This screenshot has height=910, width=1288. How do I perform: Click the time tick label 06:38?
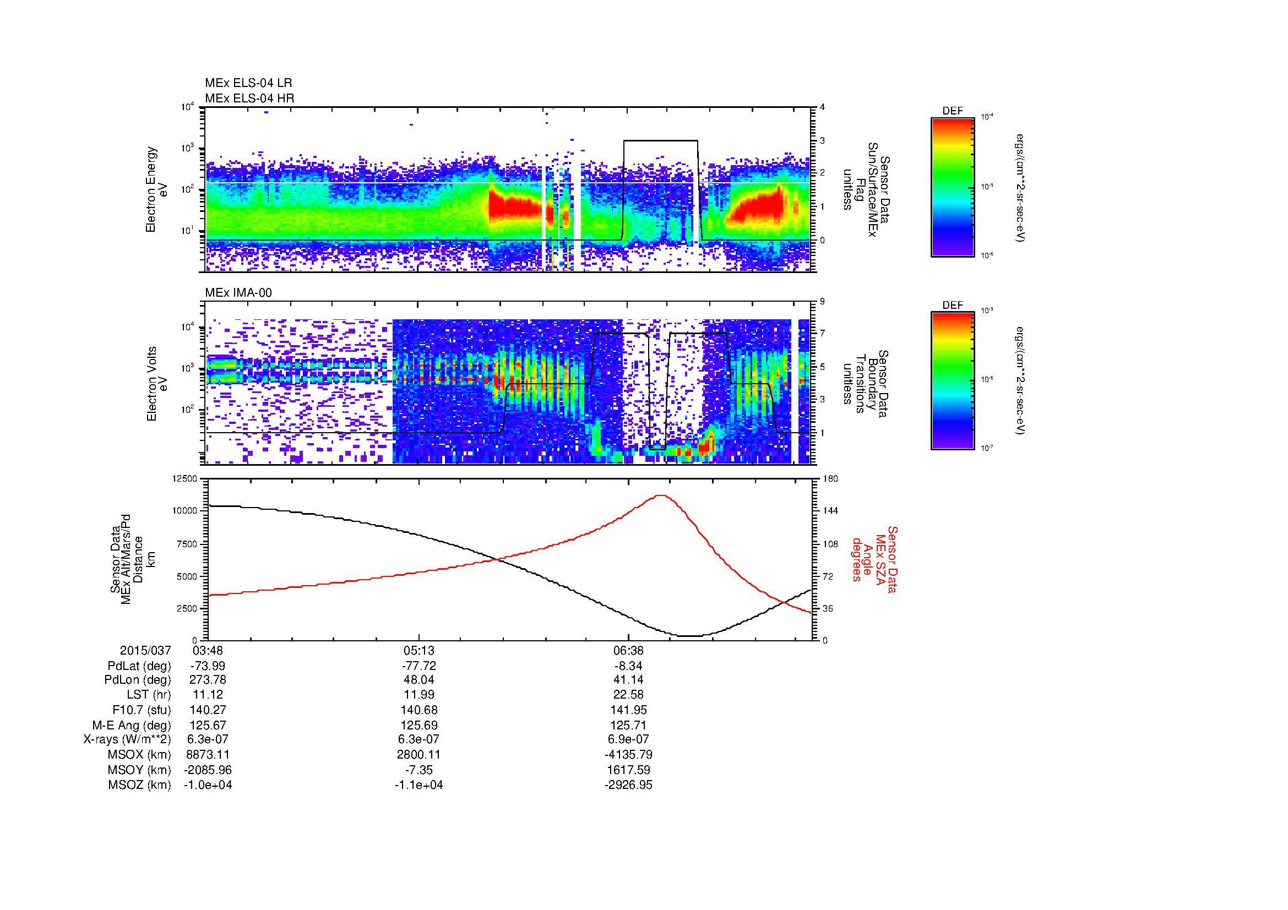coord(628,650)
